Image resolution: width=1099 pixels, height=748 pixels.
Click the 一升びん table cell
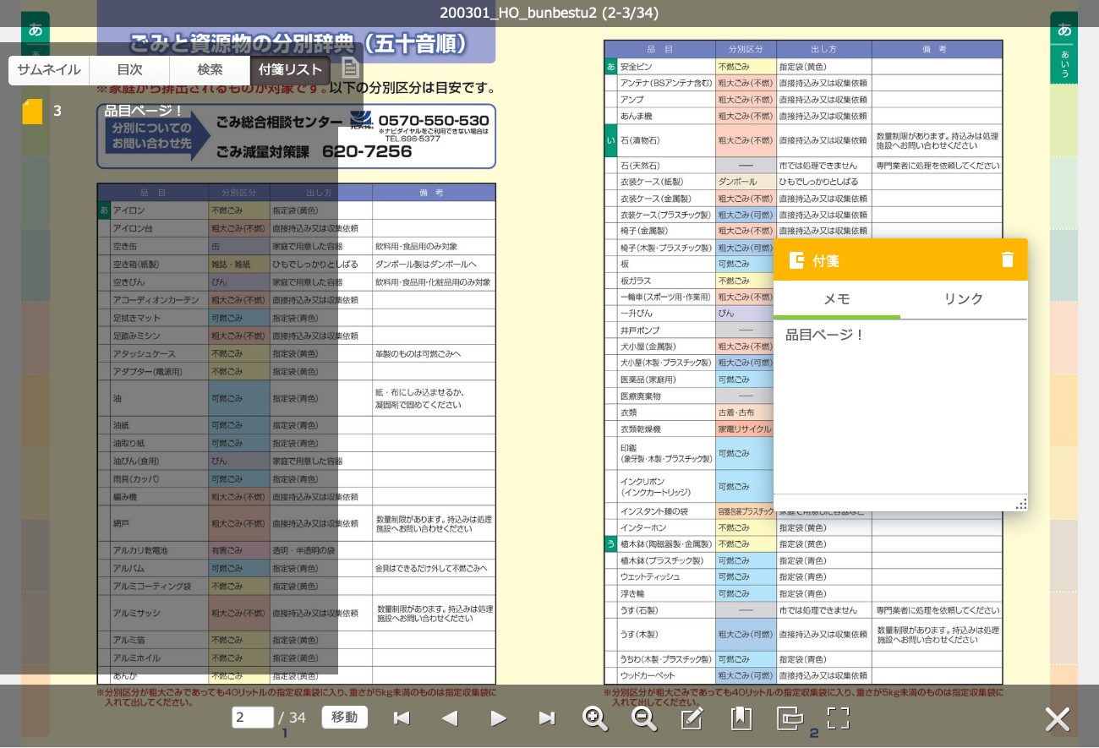point(666,314)
